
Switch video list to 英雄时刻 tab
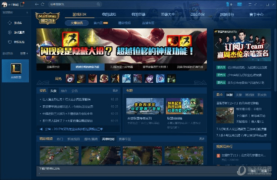tap(108, 139)
